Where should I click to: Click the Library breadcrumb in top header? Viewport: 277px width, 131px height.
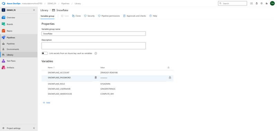pos(78,3)
